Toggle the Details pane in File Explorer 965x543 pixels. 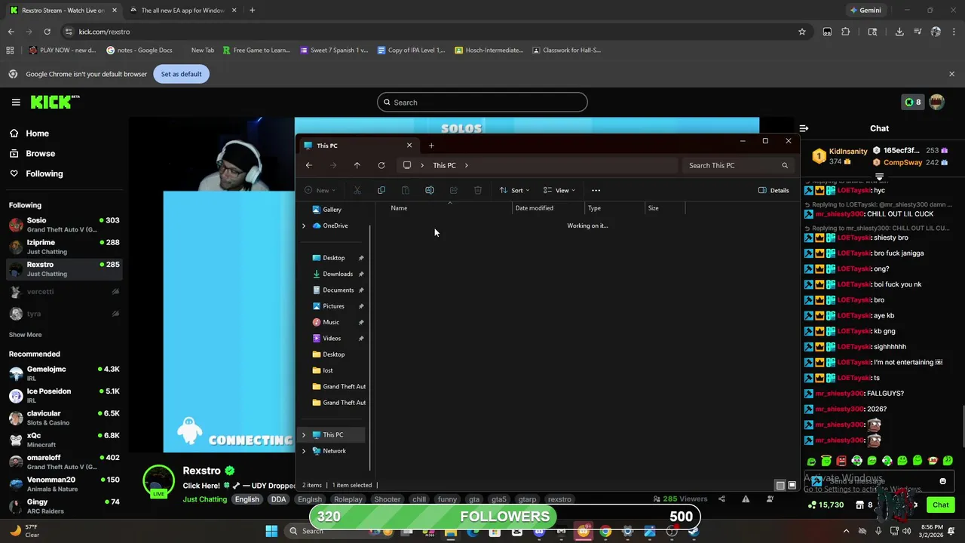[x=774, y=190]
